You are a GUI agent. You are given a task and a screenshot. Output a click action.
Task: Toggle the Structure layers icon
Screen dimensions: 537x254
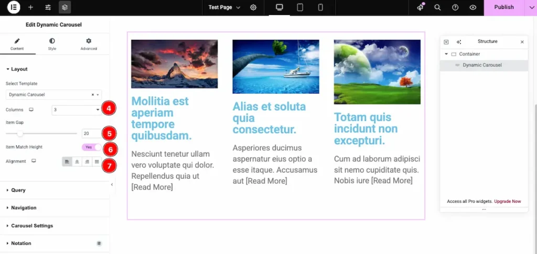[x=65, y=7]
